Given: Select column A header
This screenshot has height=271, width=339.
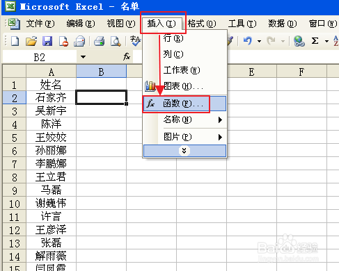Looking at the screenshot, I should (x=52, y=72).
